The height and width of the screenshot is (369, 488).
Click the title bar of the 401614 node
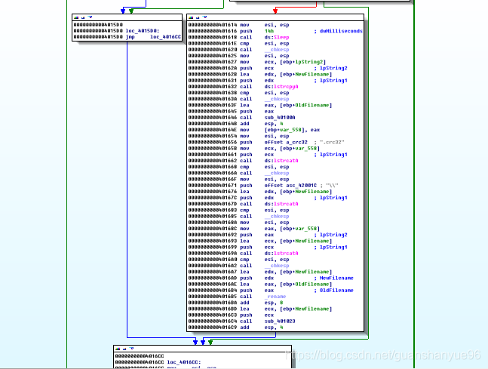275,17
